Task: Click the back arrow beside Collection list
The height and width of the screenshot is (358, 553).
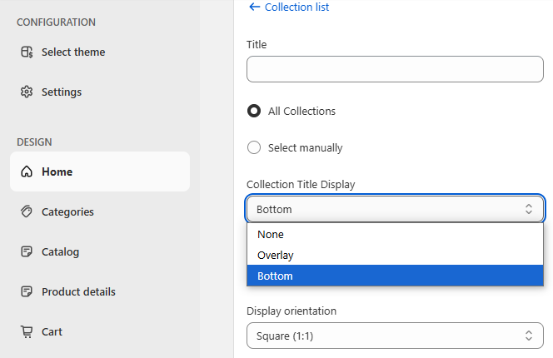Action: click(x=254, y=7)
